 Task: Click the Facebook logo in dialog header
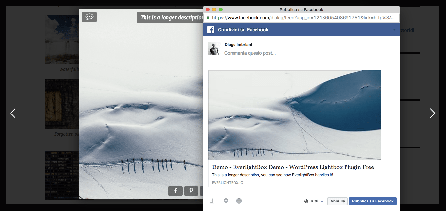coord(211,30)
